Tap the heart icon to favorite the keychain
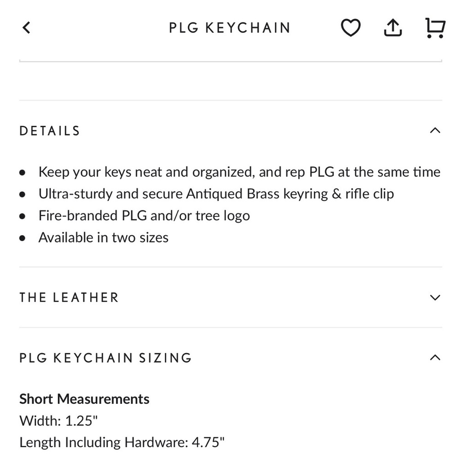This screenshot has height=461, width=461. 351,28
